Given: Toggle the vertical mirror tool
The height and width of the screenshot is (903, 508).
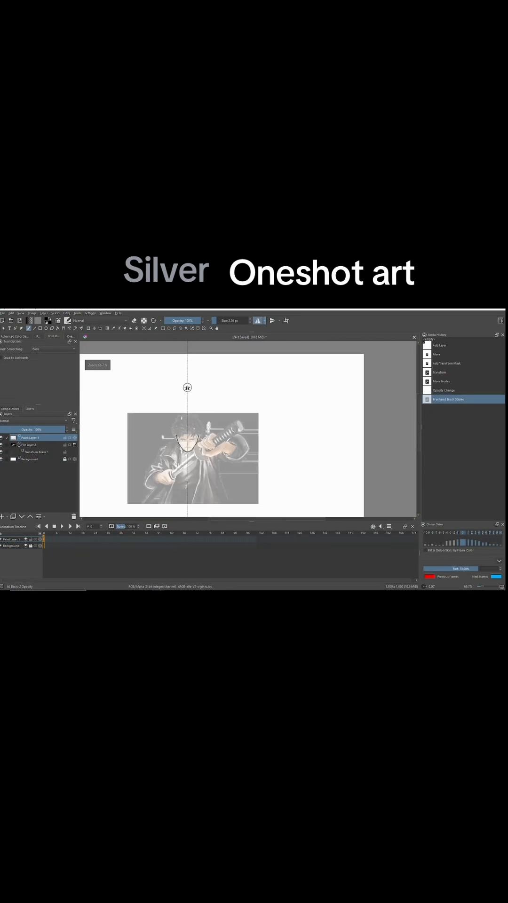Looking at the screenshot, I should click(272, 320).
